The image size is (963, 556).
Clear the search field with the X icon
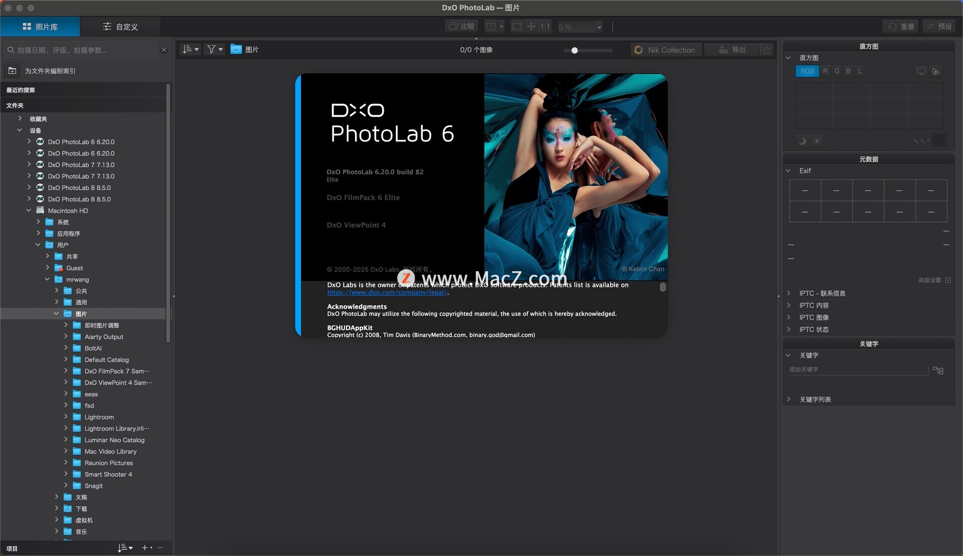pos(164,50)
